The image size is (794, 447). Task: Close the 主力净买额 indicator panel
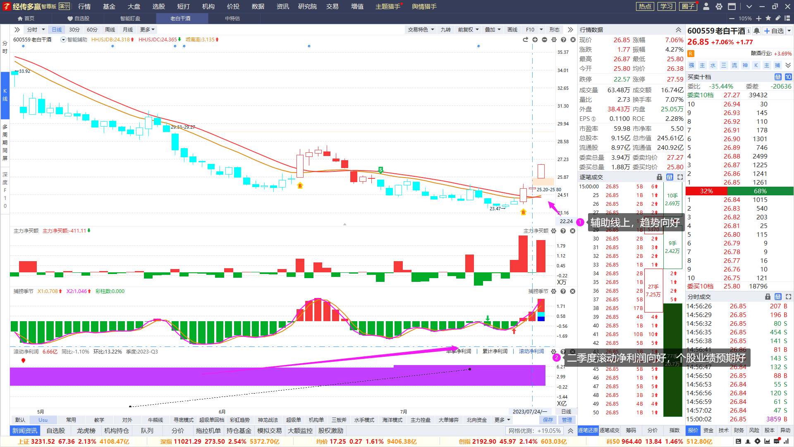point(573,231)
